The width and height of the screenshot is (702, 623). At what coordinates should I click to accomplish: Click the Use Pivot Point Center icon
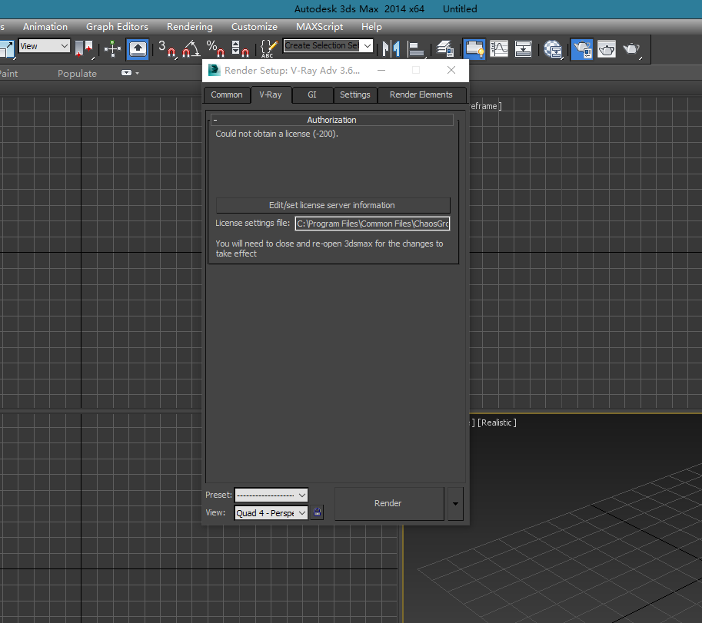coord(84,48)
